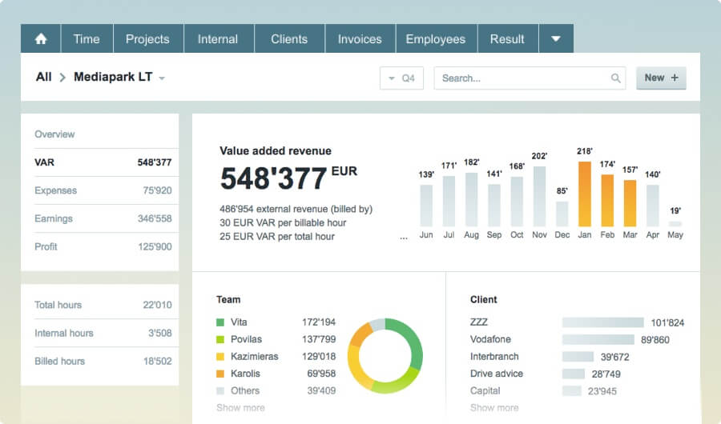Open the Q4 period selector
The width and height of the screenshot is (721, 424).
coord(401,78)
